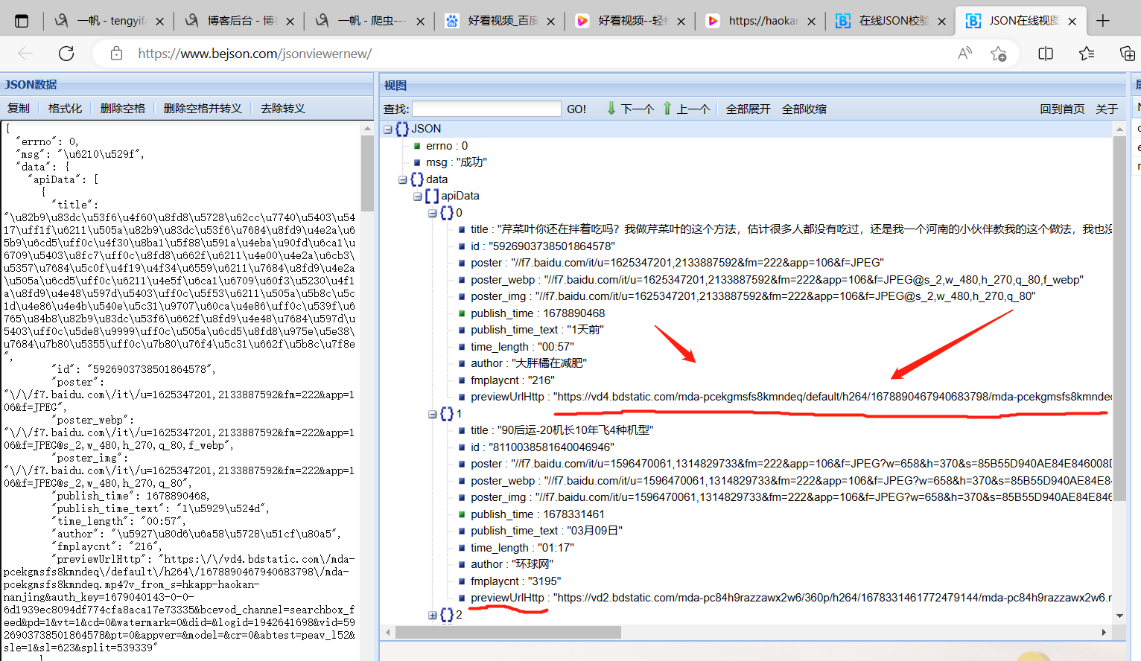Click the 格式化 format button
1141x661 pixels.
(x=65, y=109)
